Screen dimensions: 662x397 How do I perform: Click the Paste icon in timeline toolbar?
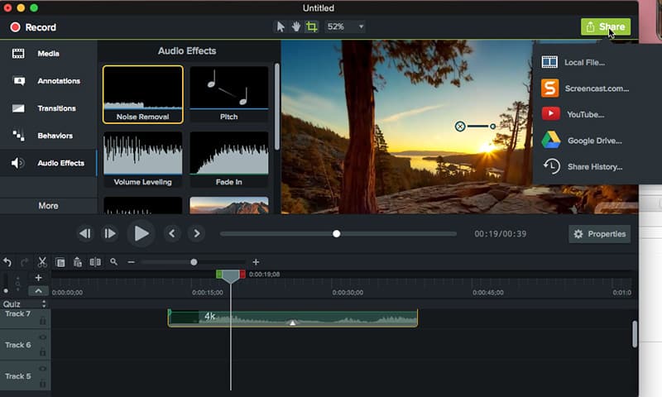click(x=78, y=262)
